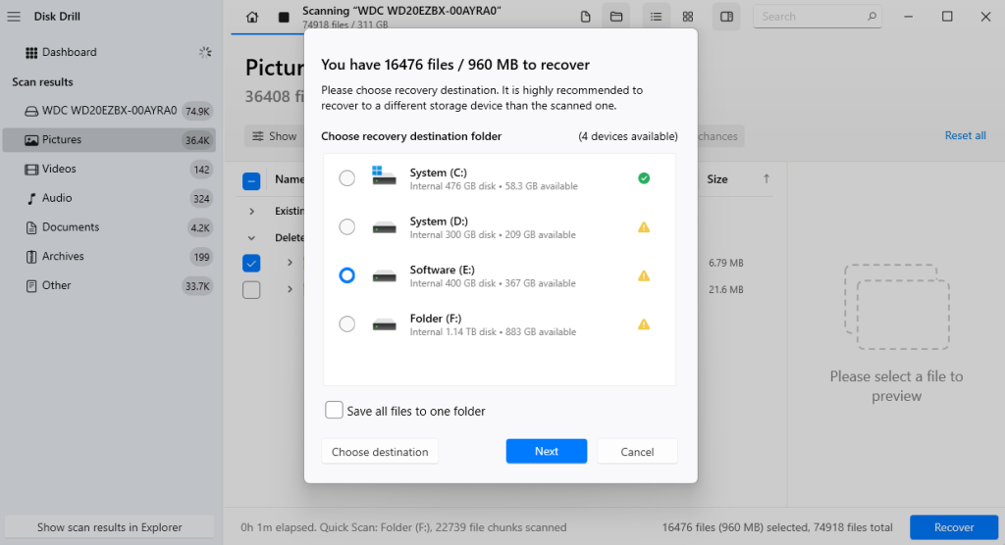
Task: Enable Save all files to one folder
Action: tap(335, 411)
